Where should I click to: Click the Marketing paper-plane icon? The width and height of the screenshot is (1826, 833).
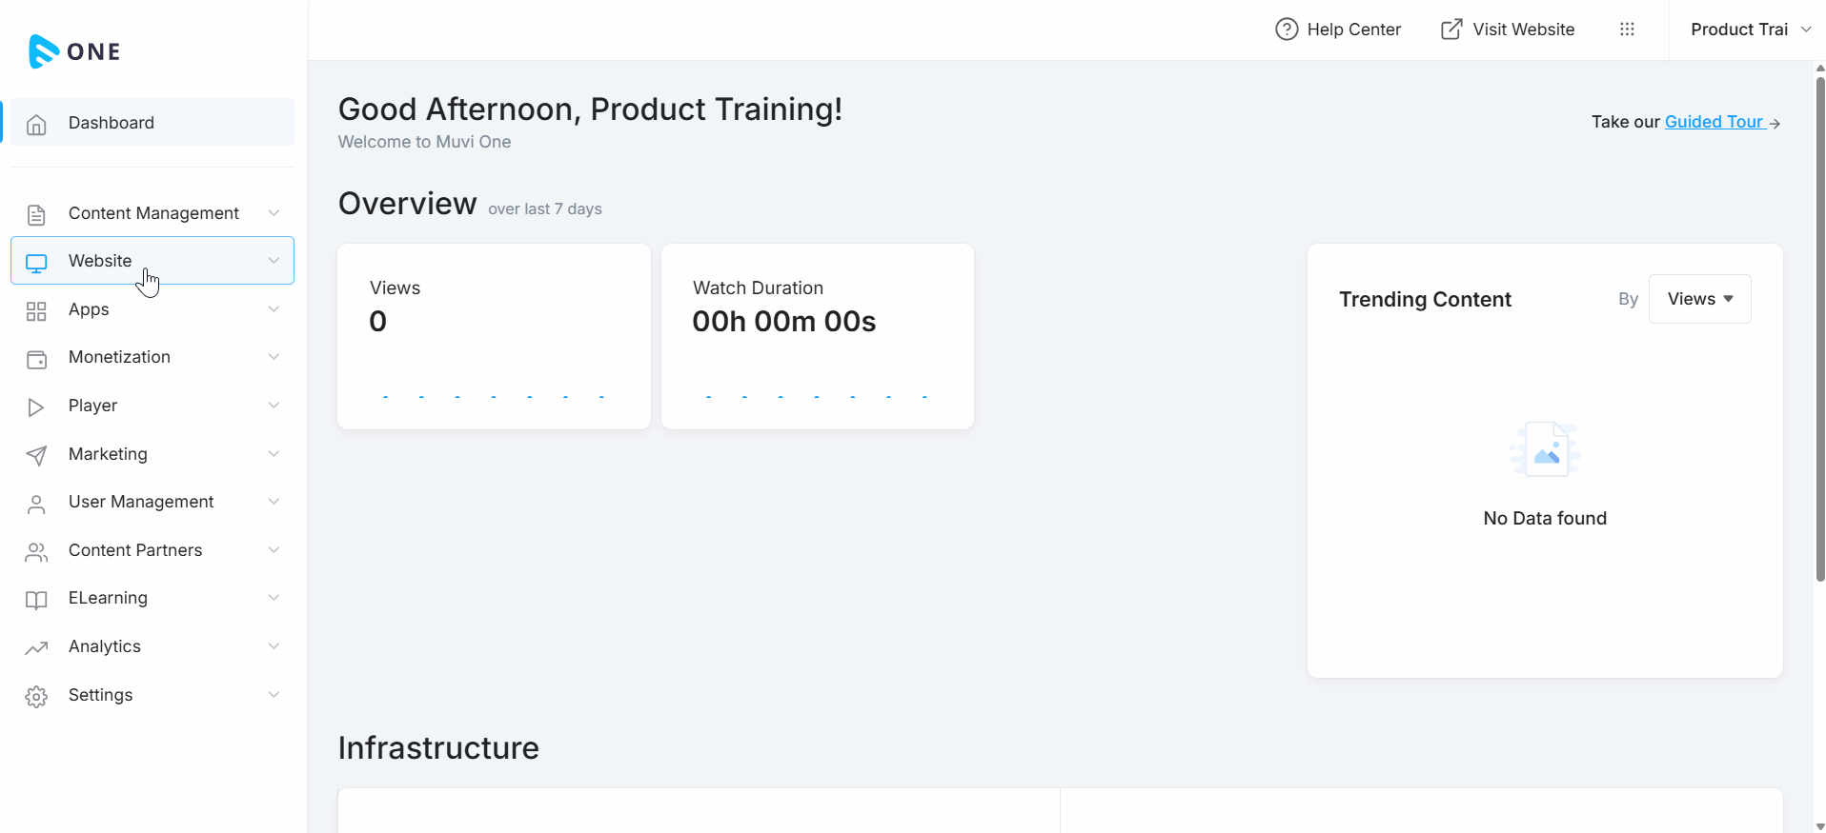(36, 455)
